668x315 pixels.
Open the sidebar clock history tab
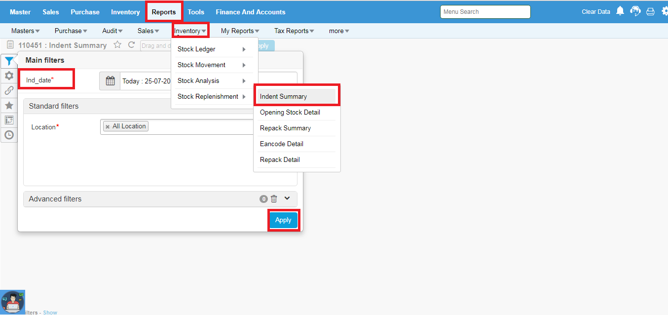click(x=9, y=135)
